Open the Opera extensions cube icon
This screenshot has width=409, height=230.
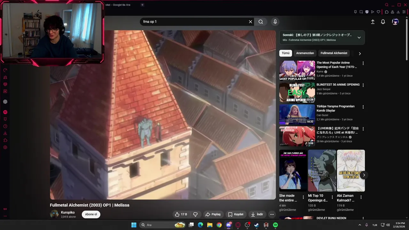(x=387, y=12)
